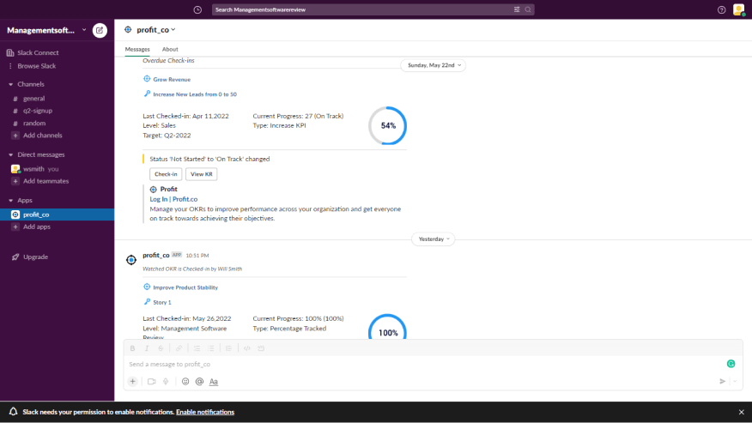
Task: Click the search filter icon
Action: (517, 9)
